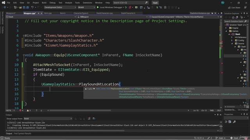Viewport: 250px width, 140px height.
Task: Open the Development Editor configuration dropdown
Action: coord(60,7)
